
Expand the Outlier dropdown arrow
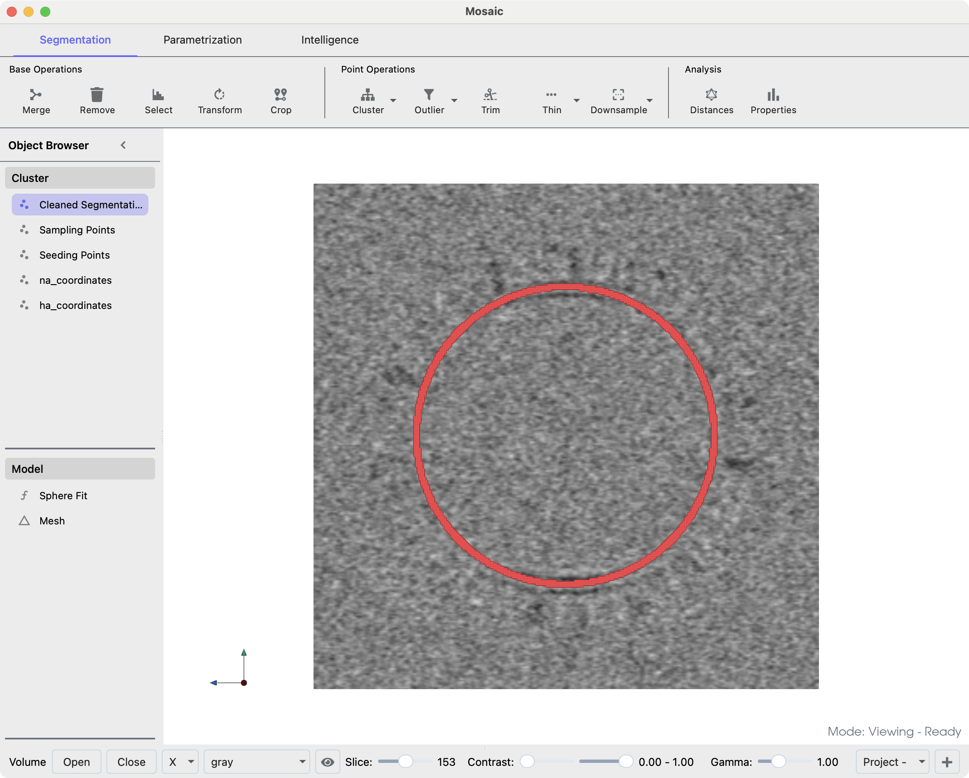coord(454,100)
